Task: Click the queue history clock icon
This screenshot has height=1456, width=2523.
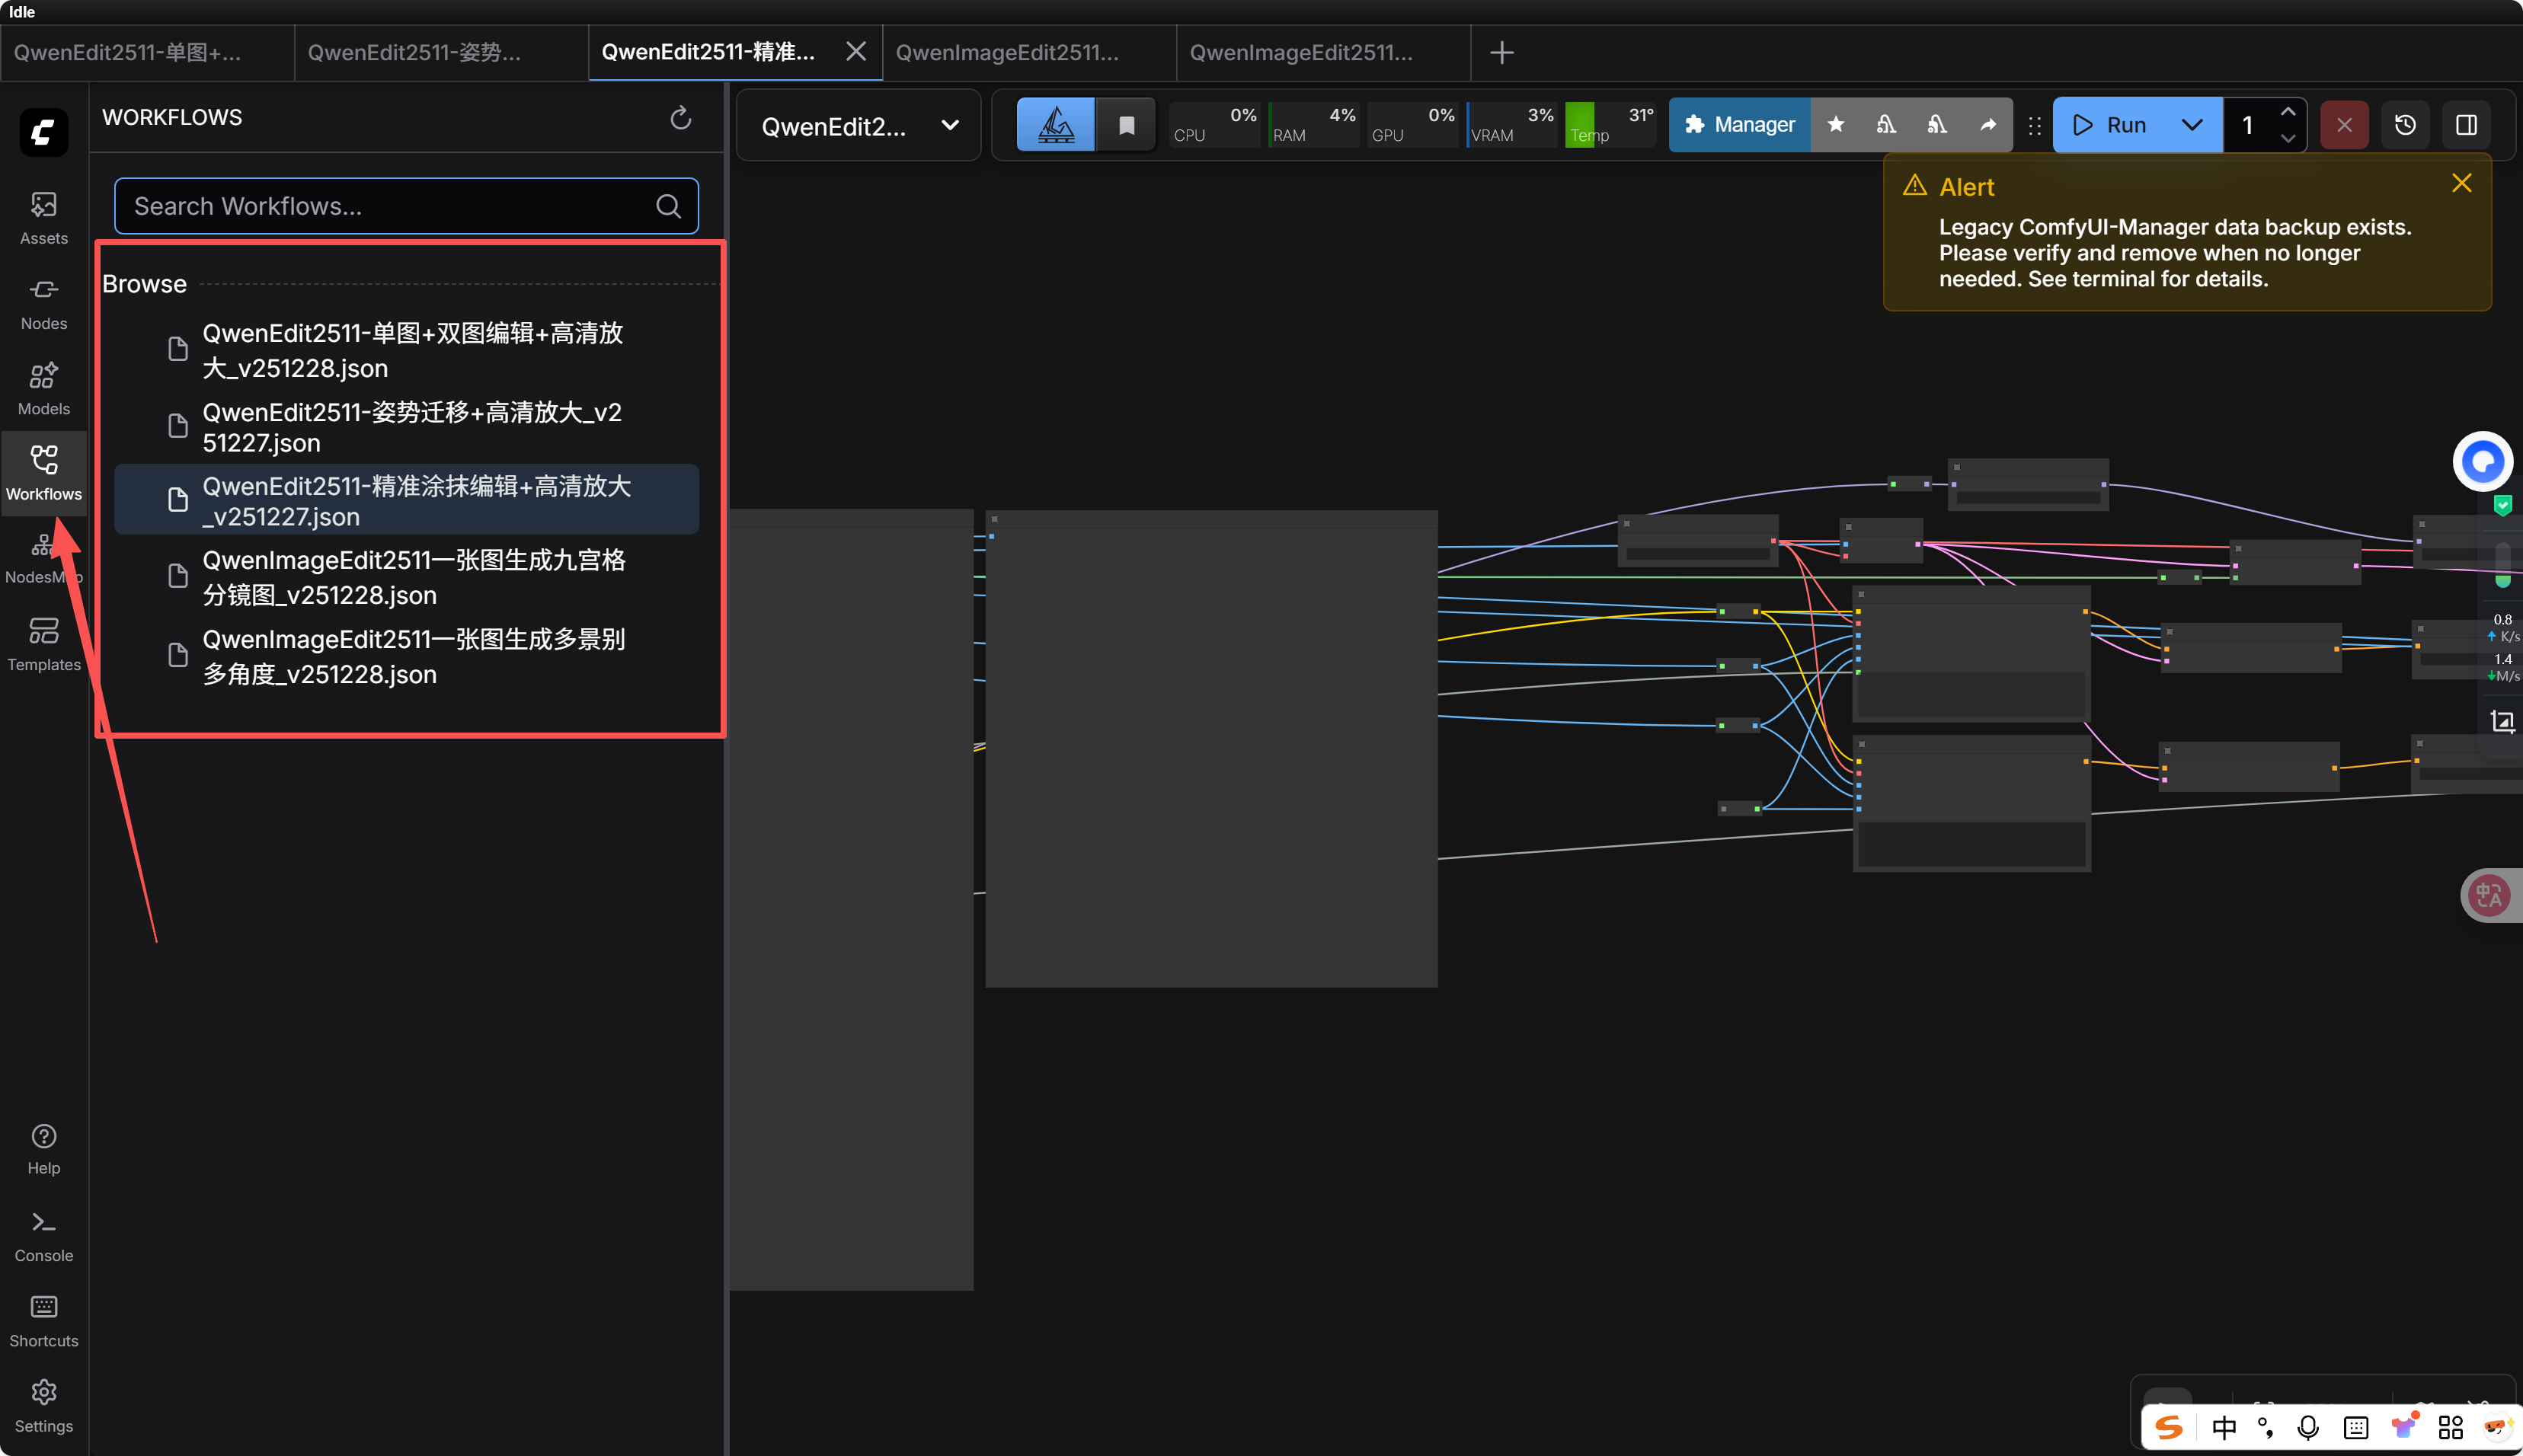Action: click(x=2405, y=125)
